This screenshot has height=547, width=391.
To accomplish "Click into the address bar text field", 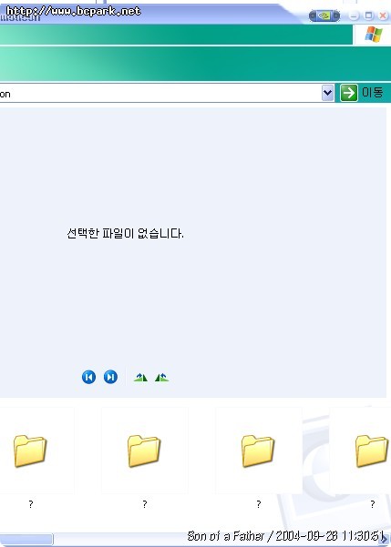I will pos(160,93).
